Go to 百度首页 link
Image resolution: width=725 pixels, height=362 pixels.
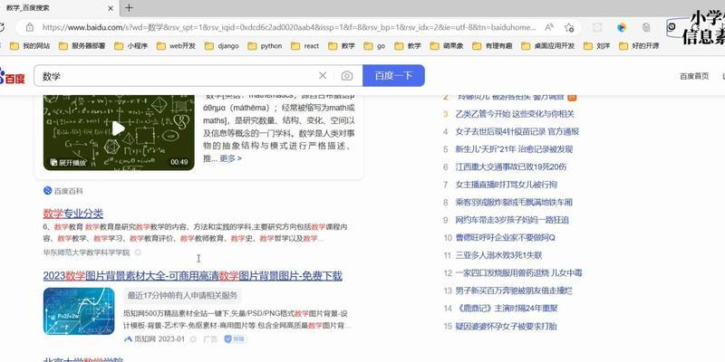(x=694, y=76)
